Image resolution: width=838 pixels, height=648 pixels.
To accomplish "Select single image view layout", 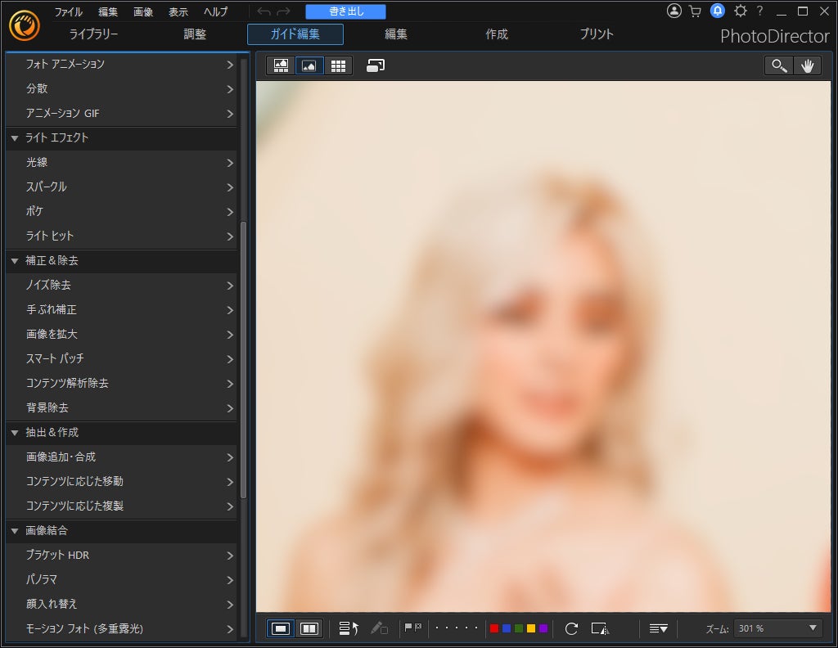I will pos(281,628).
